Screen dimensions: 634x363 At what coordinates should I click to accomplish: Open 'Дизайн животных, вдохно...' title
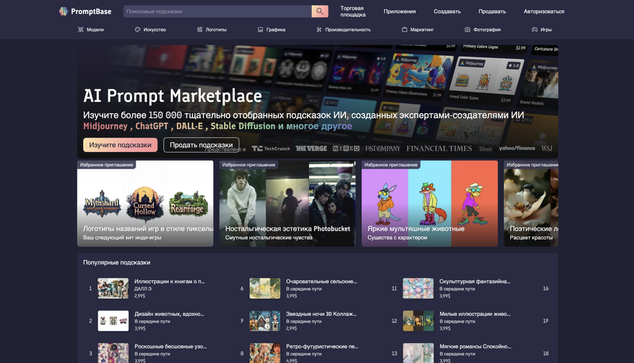point(169,313)
